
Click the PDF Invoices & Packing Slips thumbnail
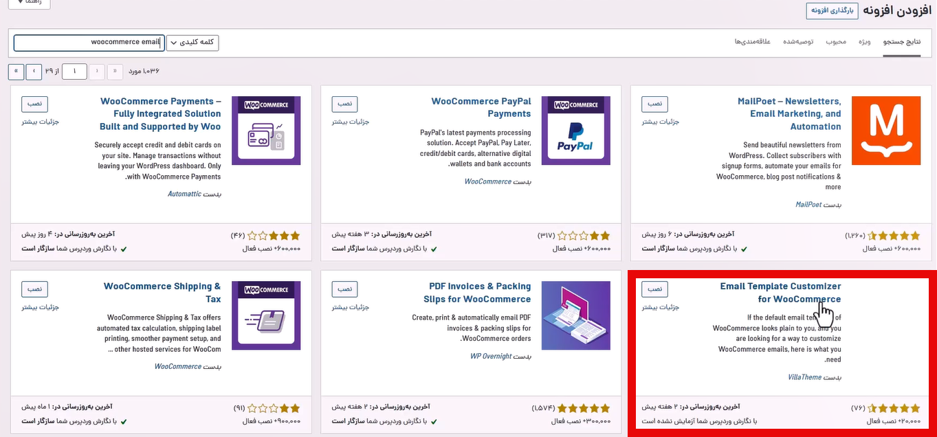click(x=577, y=315)
